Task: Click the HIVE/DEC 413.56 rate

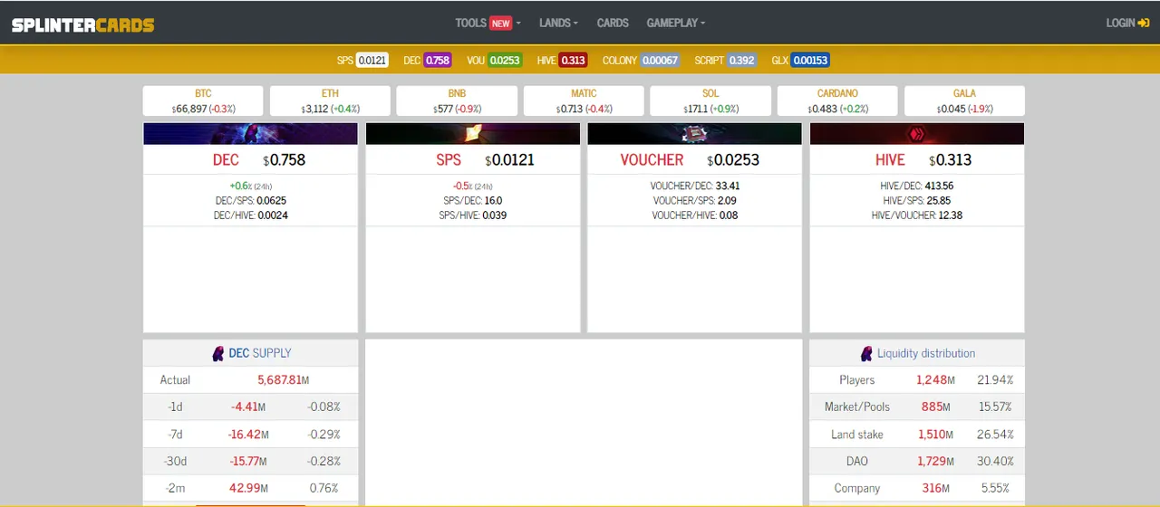Action: (916, 186)
